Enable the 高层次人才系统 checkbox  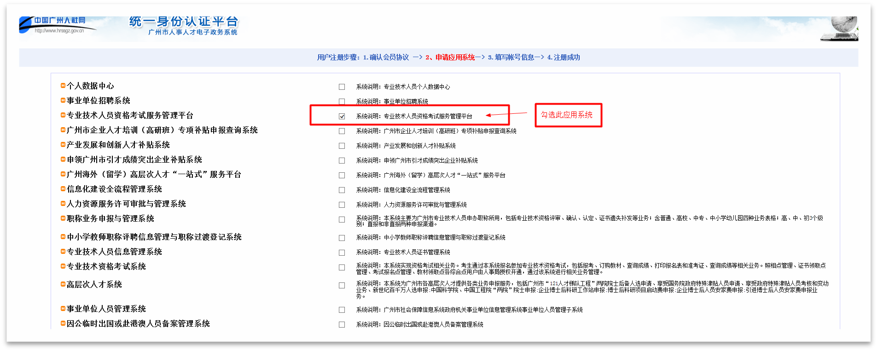(342, 286)
